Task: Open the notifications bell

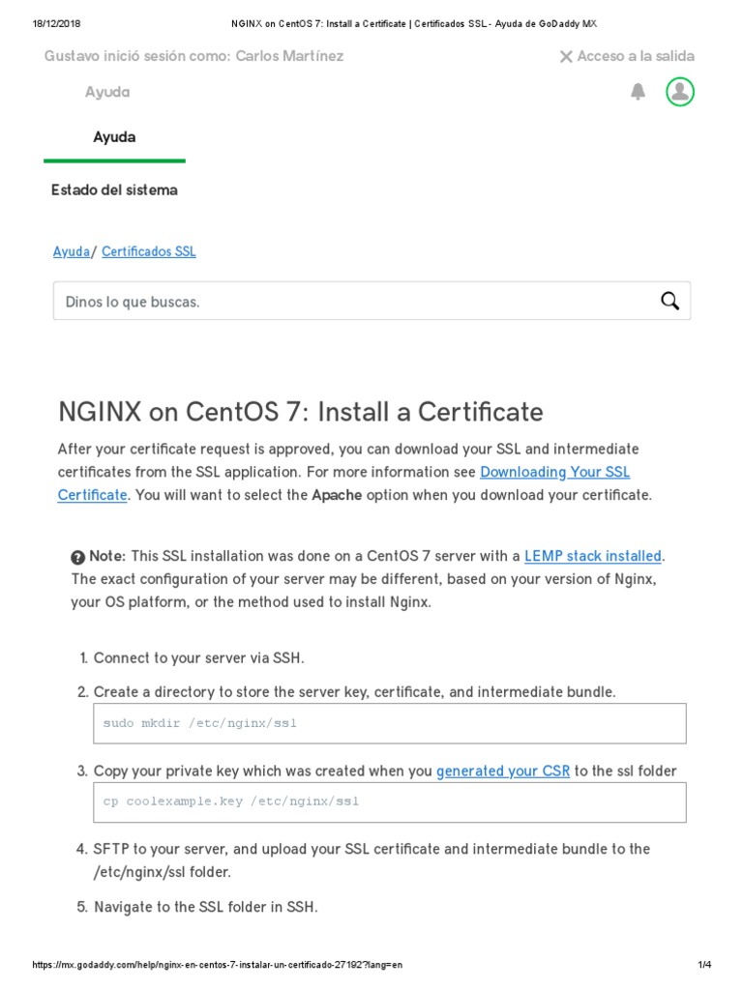Action: [638, 92]
